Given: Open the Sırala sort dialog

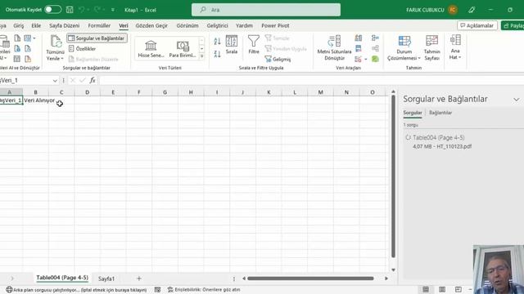Looking at the screenshot, I should pos(232,45).
